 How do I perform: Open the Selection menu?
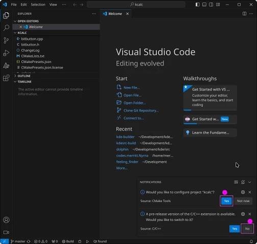[38, 5]
